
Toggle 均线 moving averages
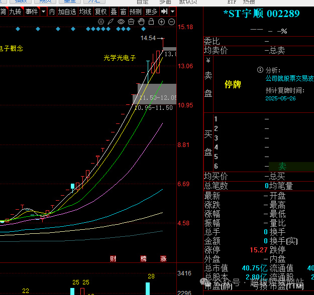85,12
